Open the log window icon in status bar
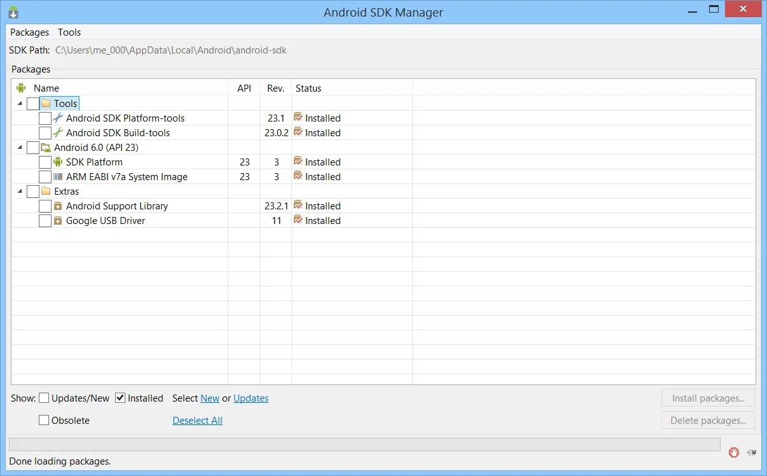The width and height of the screenshot is (767, 476). tap(752, 452)
